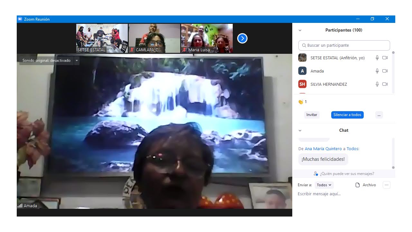The height and width of the screenshot is (232, 412).
Task: Click ¡Muchas felicidades! chat message
Action: click(323, 159)
